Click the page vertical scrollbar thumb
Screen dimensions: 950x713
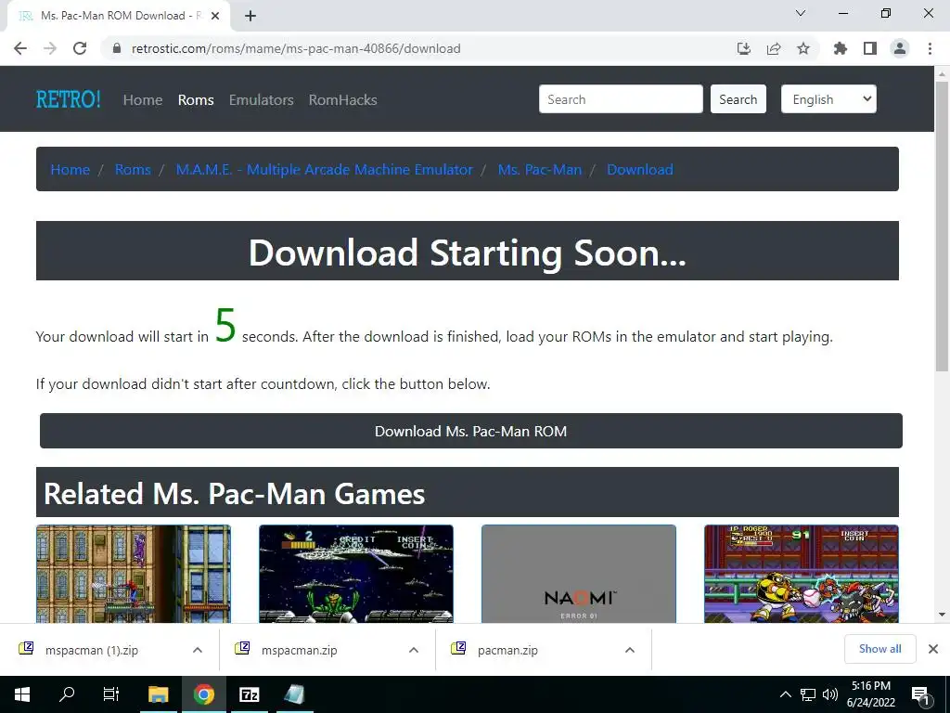click(942, 226)
